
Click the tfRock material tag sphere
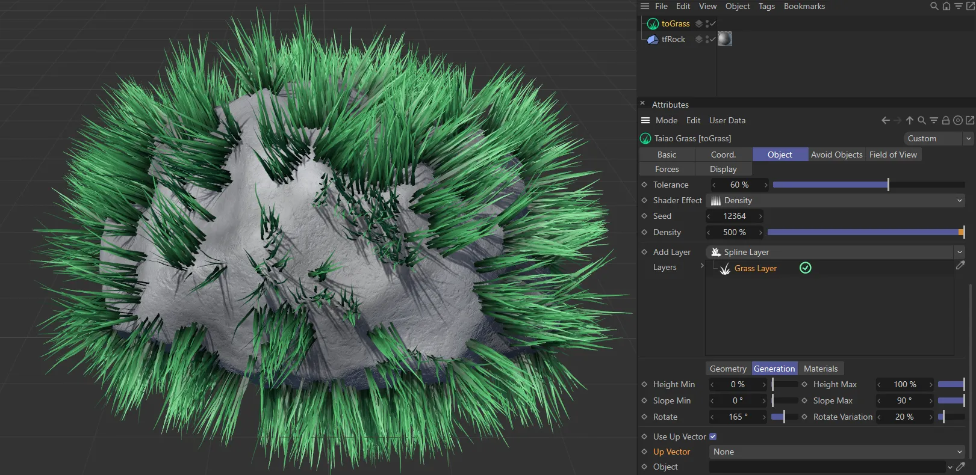[725, 39]
